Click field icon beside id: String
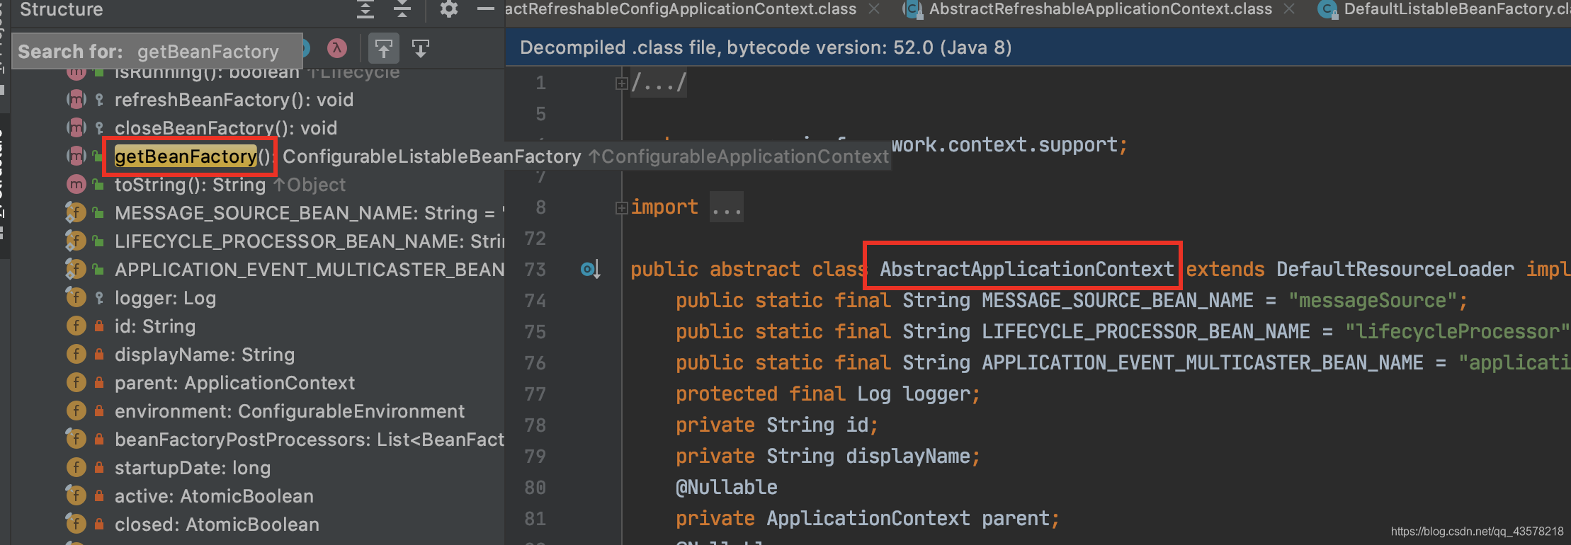The width and height of the screenshot is (1571, 545). pos(76,326)
